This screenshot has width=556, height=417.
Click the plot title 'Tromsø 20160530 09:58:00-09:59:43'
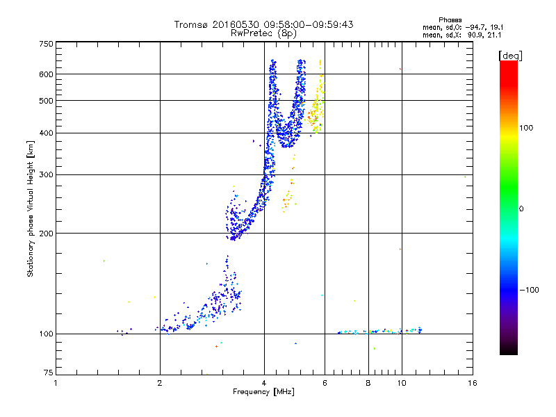263,24
